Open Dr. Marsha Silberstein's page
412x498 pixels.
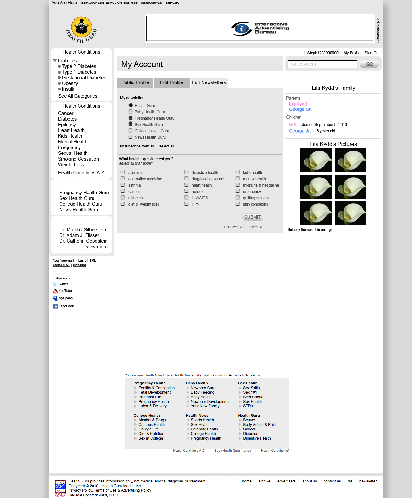tap(83, 230)
